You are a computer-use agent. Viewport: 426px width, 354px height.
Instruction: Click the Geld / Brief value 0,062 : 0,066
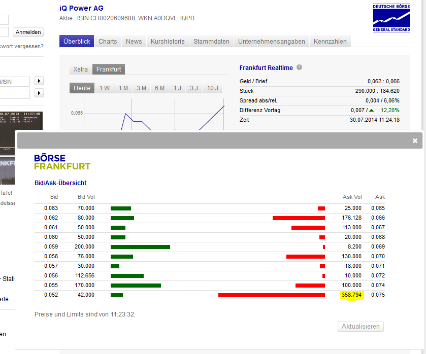[x=384, y=81]
